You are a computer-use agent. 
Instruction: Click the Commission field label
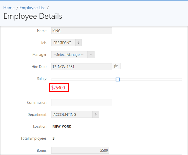(x=37, y=103)
